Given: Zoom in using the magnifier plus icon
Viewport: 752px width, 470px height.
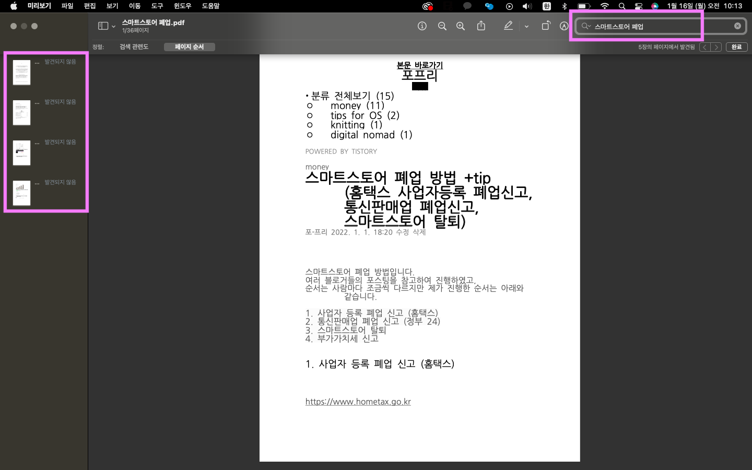Looking at the screenshot, I should [x=460, y=26].
